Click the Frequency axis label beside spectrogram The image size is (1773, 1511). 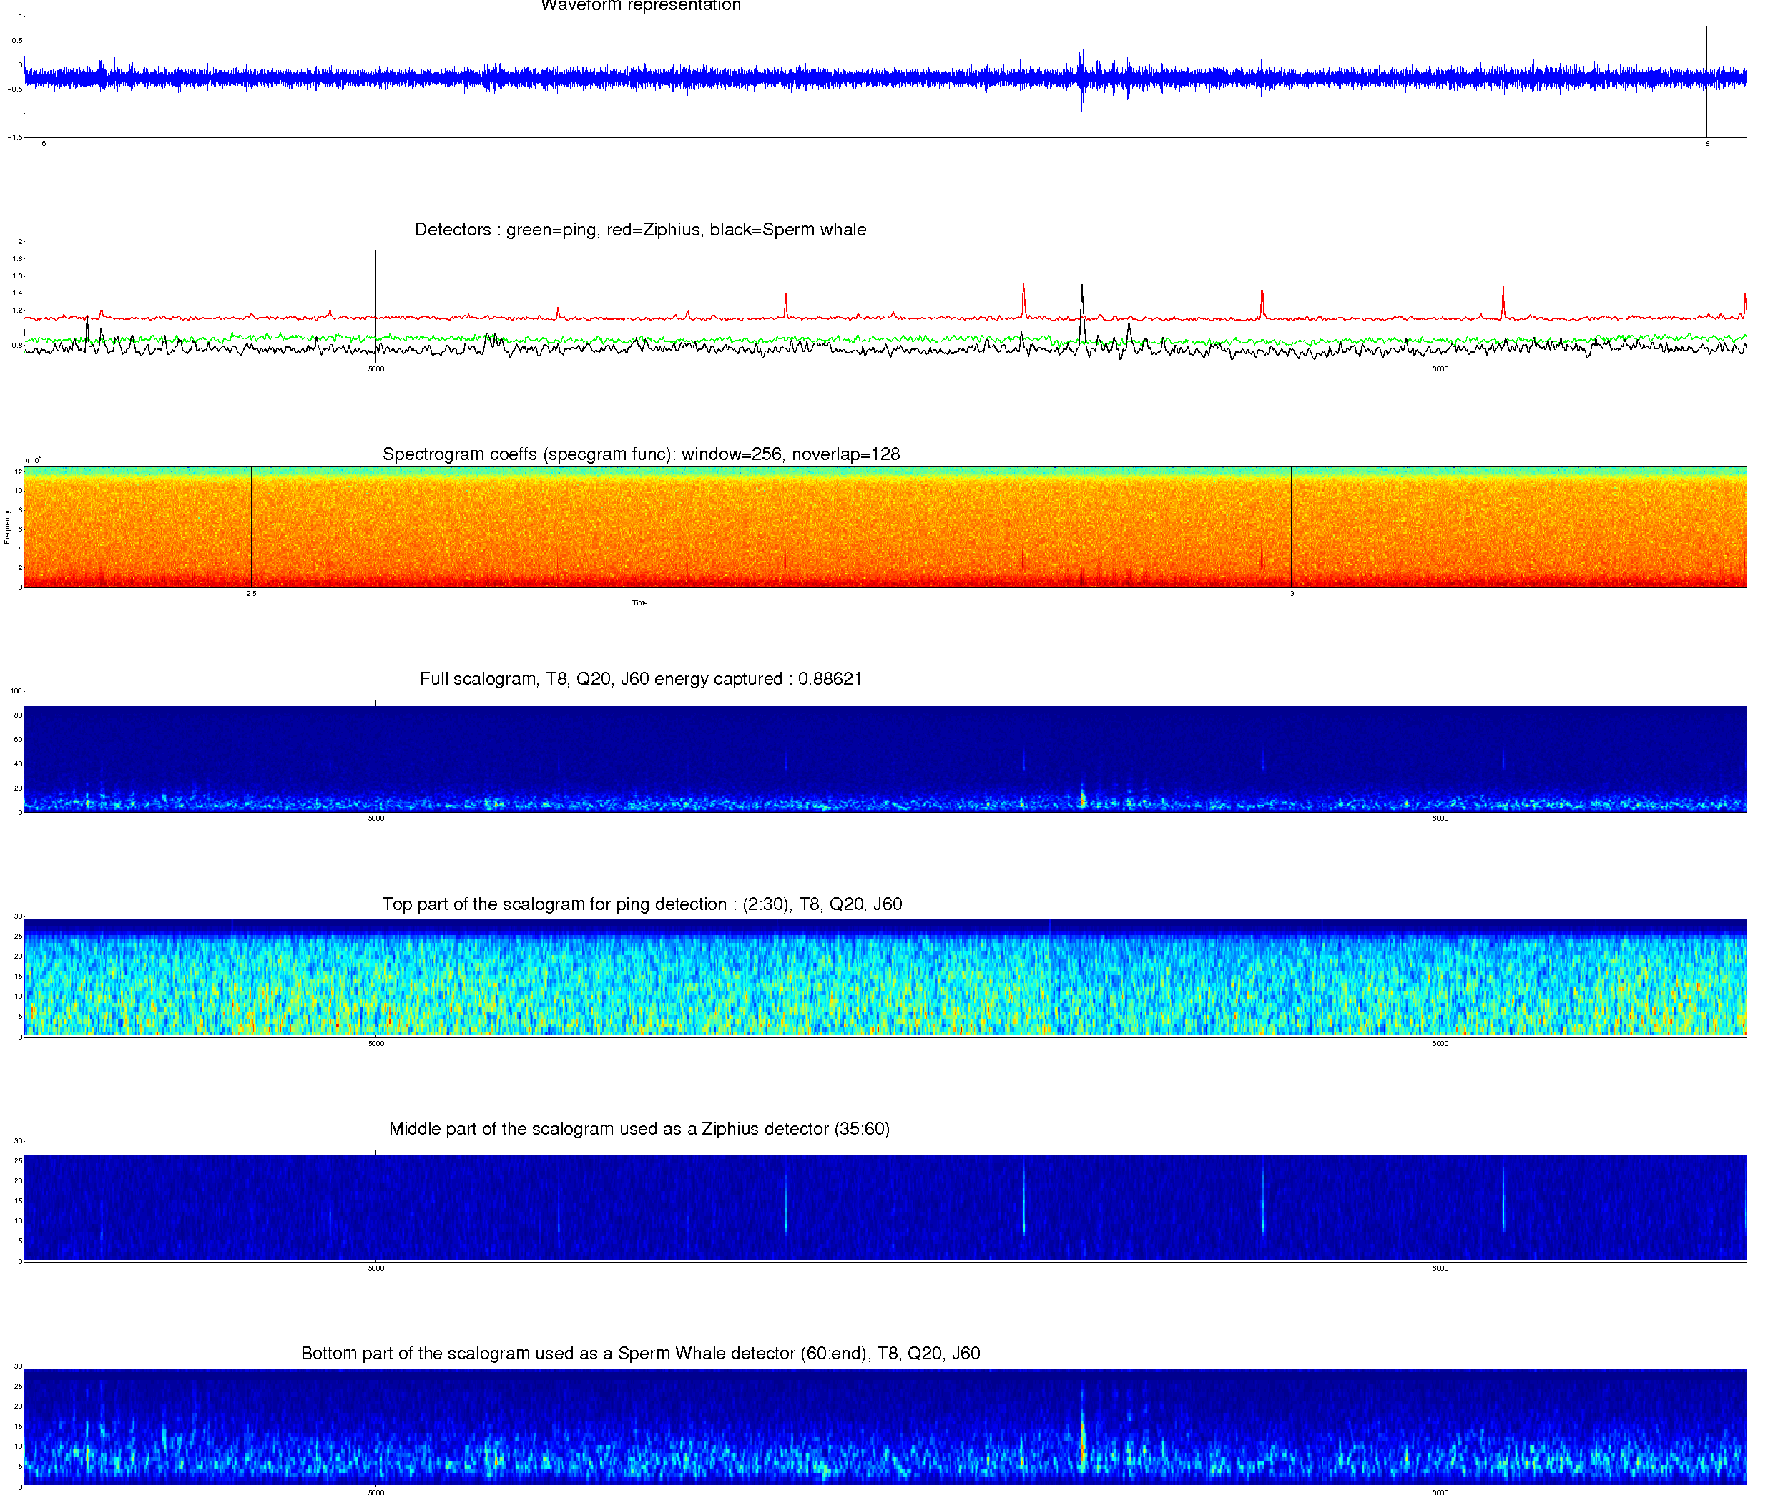8,527
